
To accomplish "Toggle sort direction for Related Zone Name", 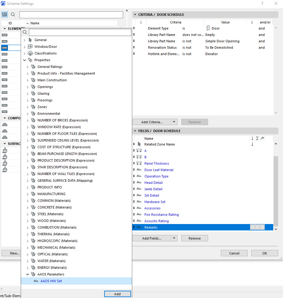I will pyautogui.click(x=252, y=144).
